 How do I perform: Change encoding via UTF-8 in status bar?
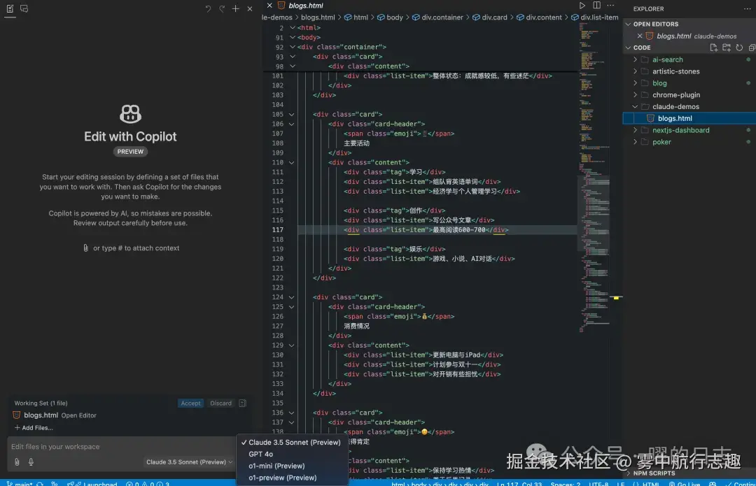(x=598, y=483)
